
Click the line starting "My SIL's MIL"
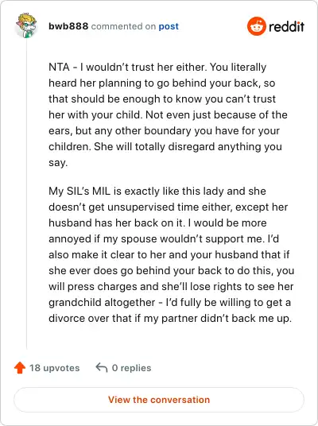tap(157, 192)
